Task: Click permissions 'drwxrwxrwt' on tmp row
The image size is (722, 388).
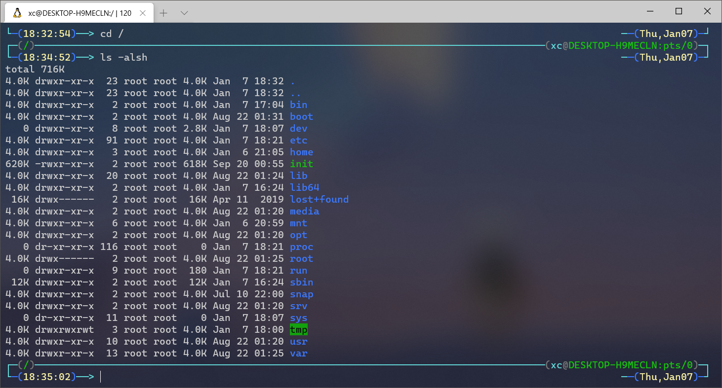Action: coord(64,329)
